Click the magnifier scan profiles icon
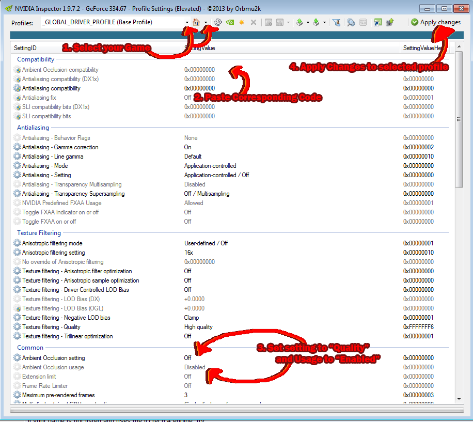Image resolution: width=473 pixels, height=422 pixels. [351, 22]
